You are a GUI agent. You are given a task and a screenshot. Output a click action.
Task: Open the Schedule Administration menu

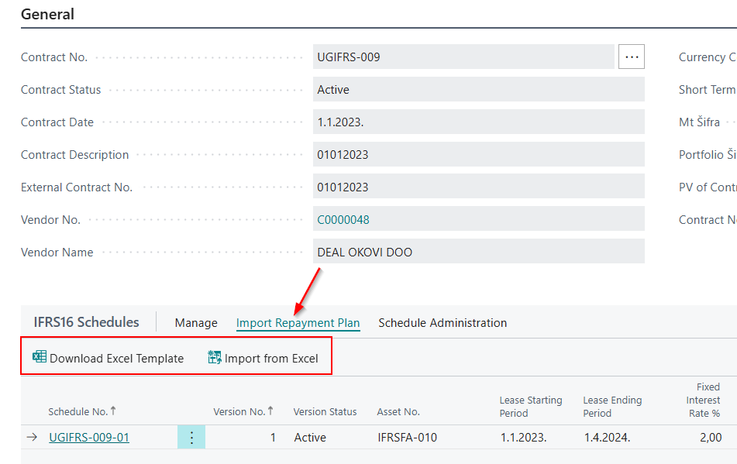(x=443, y=323)
